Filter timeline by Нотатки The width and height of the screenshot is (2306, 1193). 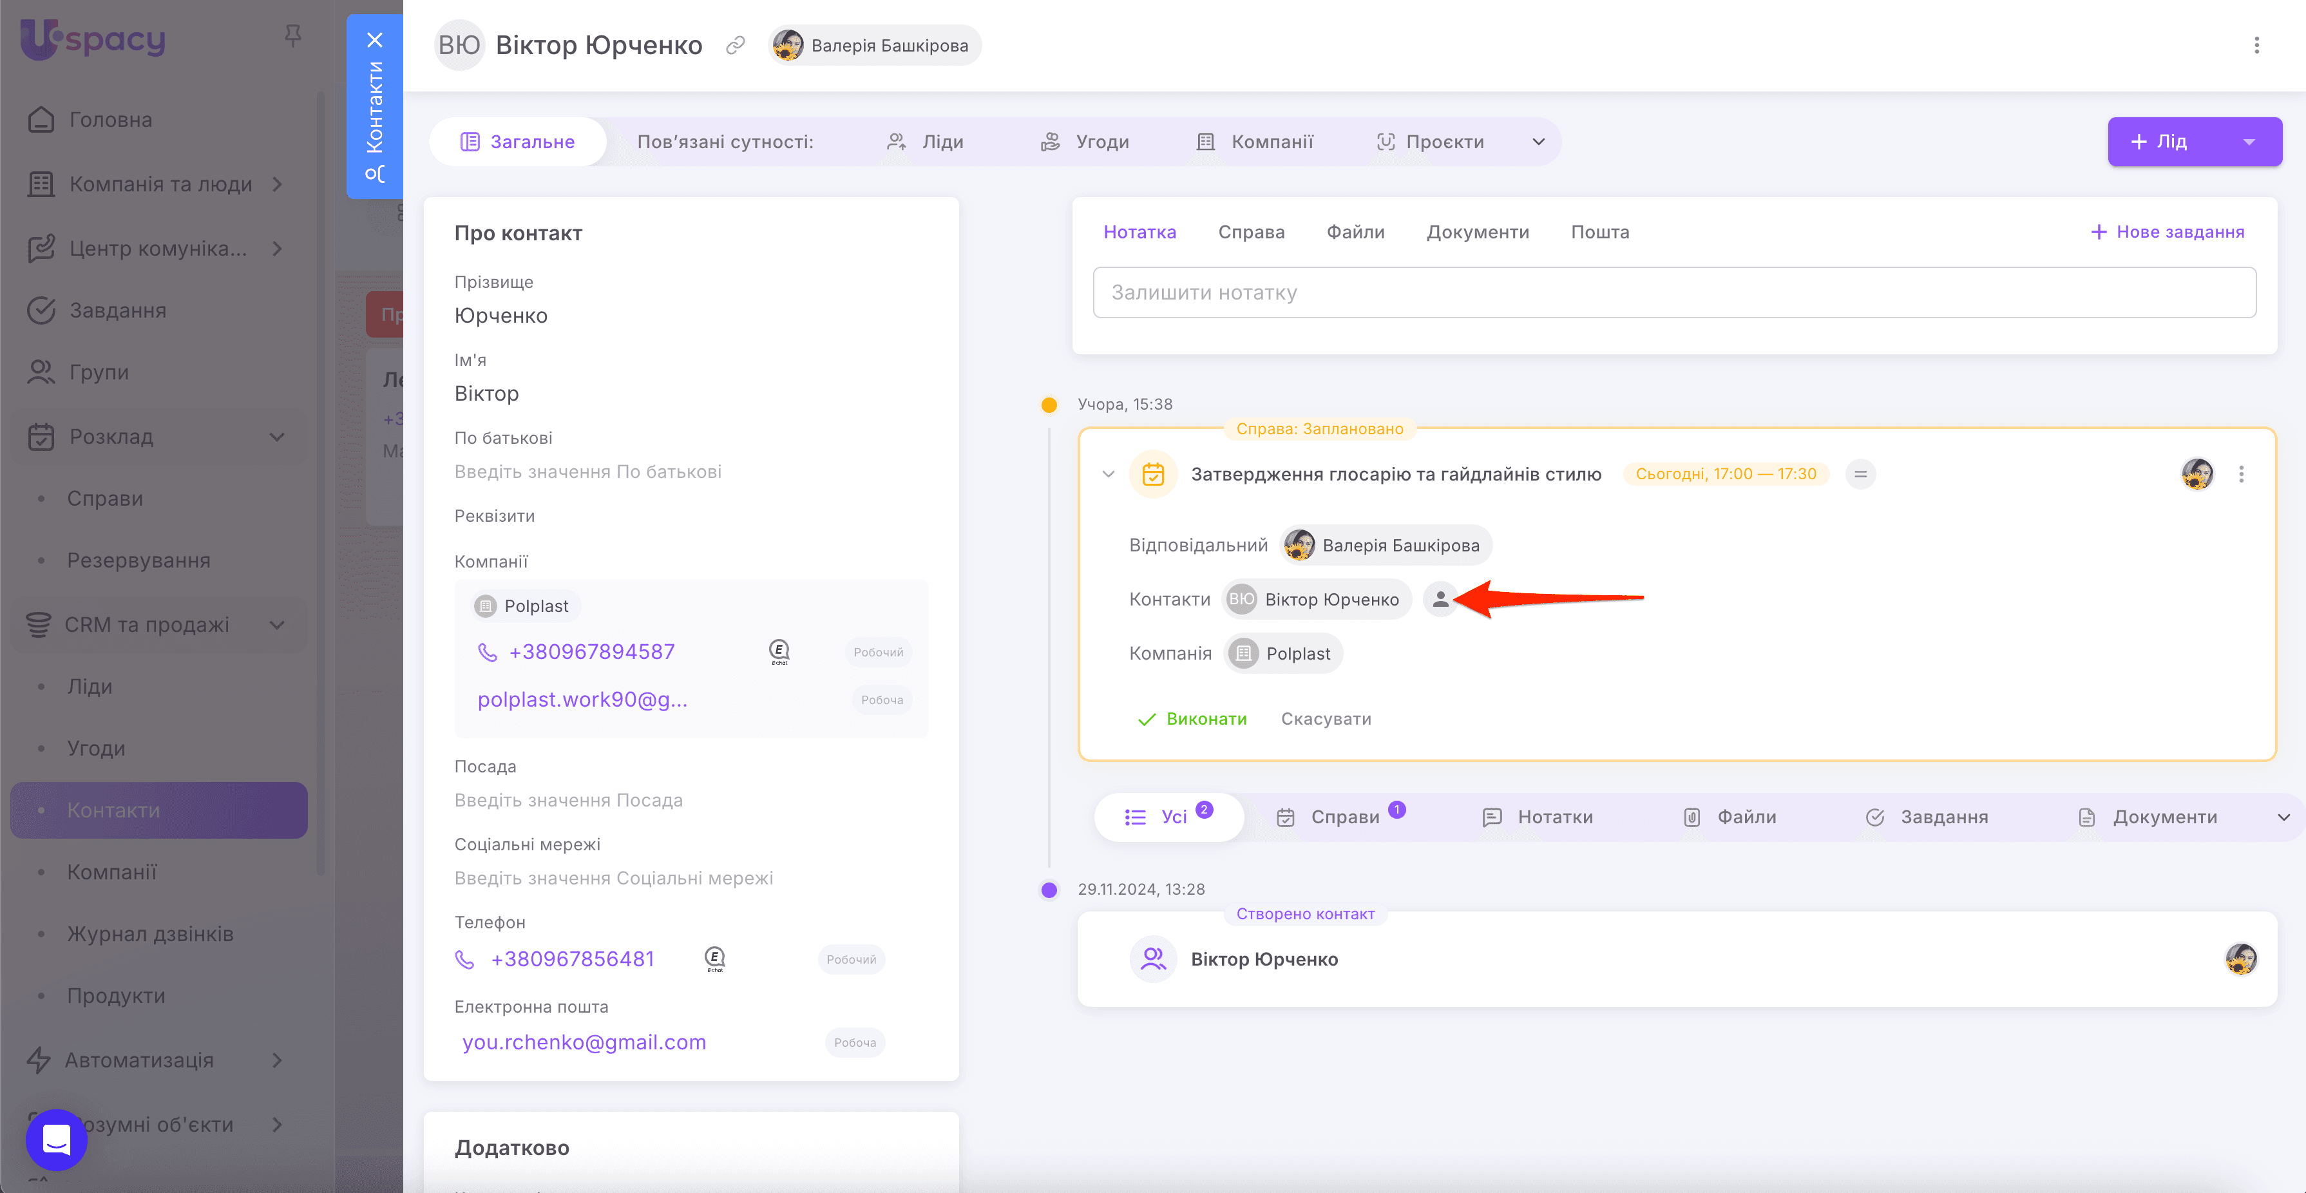(x=1538, y=816)
